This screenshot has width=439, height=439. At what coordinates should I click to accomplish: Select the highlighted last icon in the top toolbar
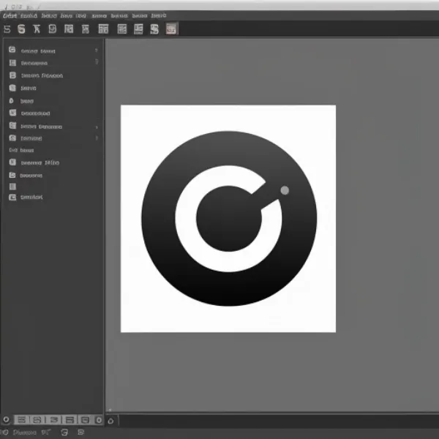click(171, 29)
